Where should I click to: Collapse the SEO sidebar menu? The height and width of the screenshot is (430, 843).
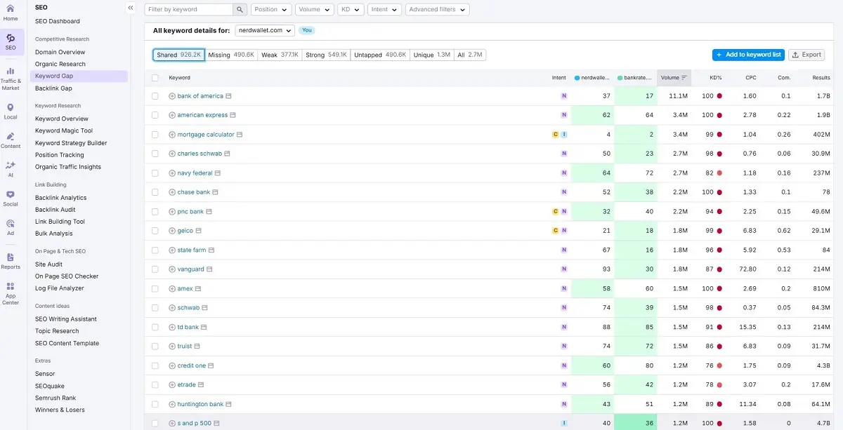tap(131, 8)
